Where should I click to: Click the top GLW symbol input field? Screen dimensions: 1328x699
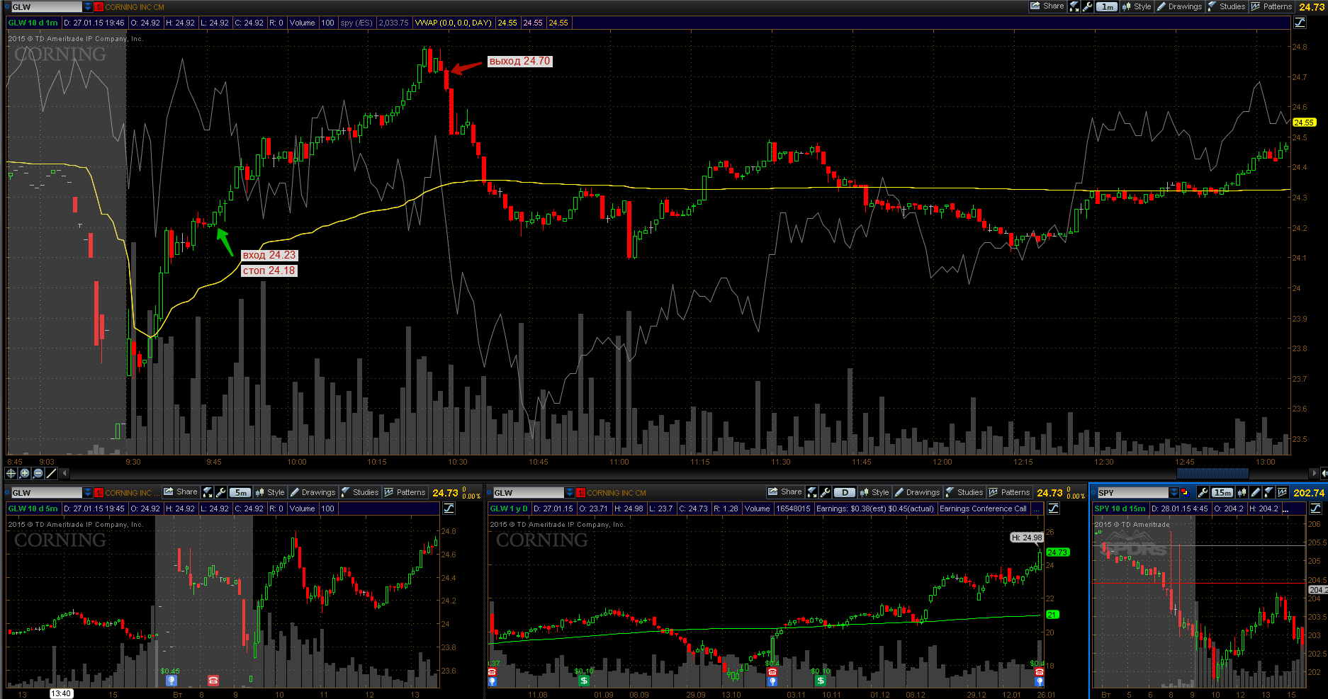[x=46, y=7]
